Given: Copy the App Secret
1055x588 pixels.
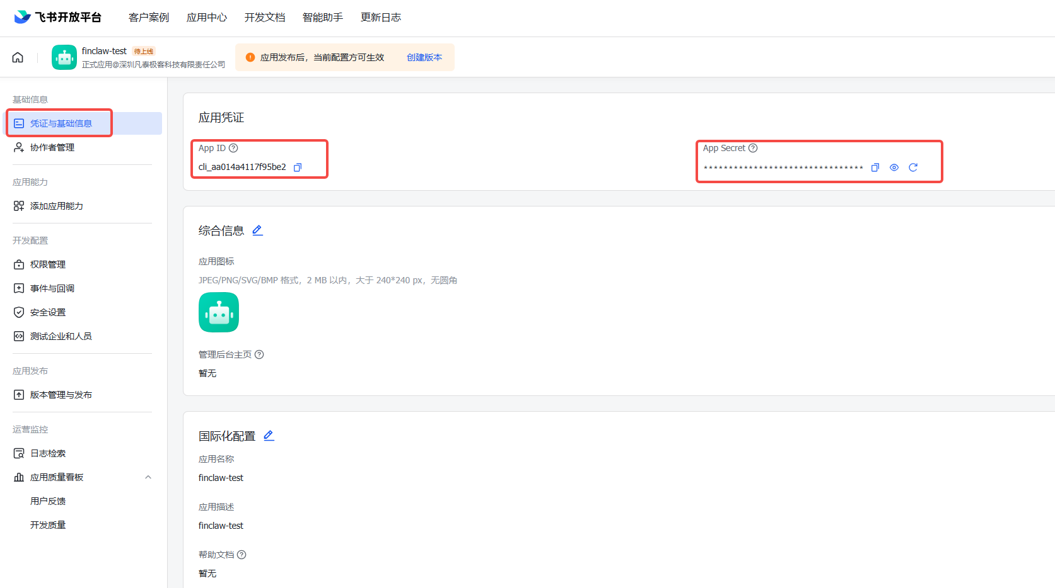Looking at the screenshot, I should (x=875, y=167).
